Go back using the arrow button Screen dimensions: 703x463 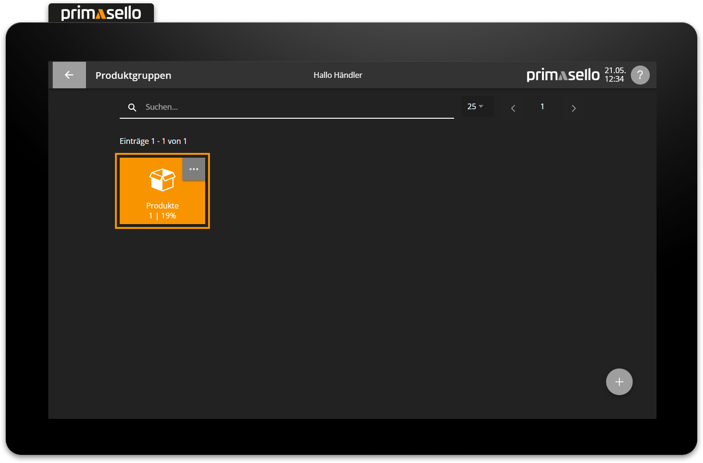click(x=69, y=75)
